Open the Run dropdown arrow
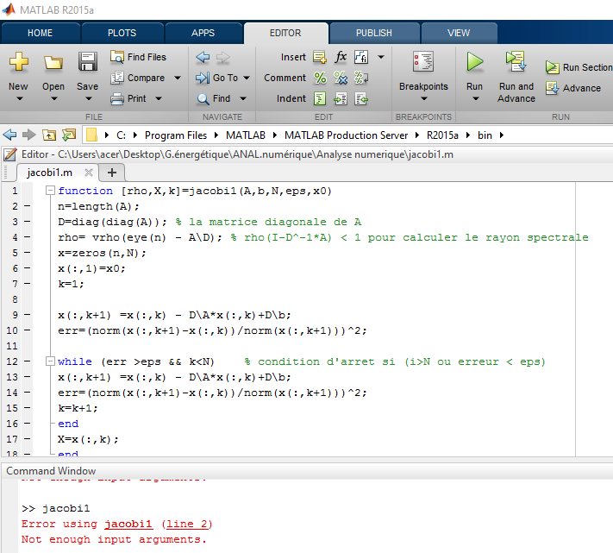 475,98
